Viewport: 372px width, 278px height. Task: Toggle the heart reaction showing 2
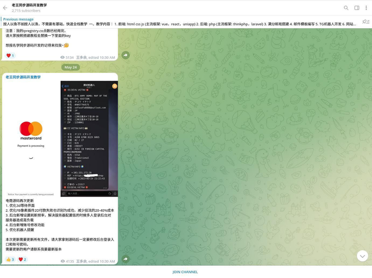pyautogui.click(x=22, y=260)
